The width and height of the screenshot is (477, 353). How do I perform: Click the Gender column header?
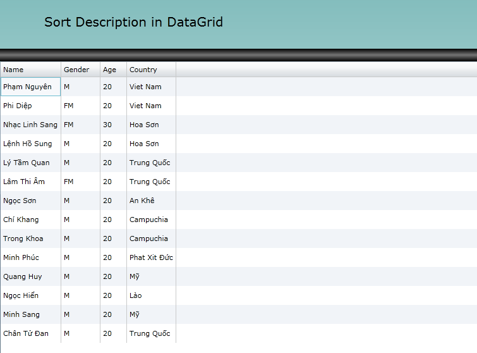[x=80, y=70]
